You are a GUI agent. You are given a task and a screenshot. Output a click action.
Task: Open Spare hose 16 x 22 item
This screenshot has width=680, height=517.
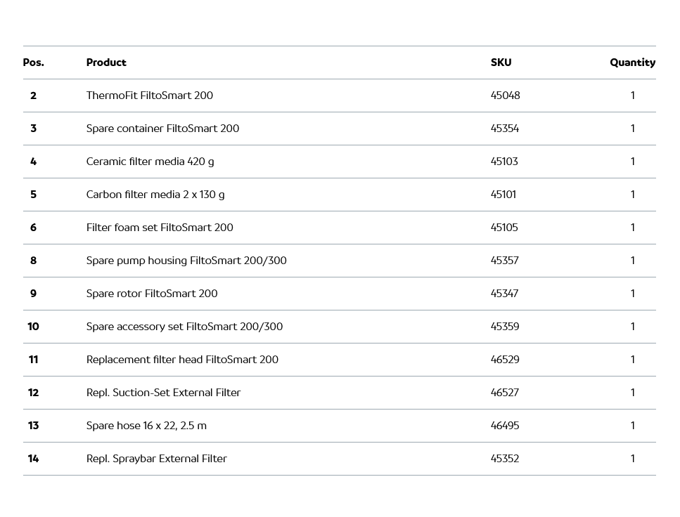[146, 426]
